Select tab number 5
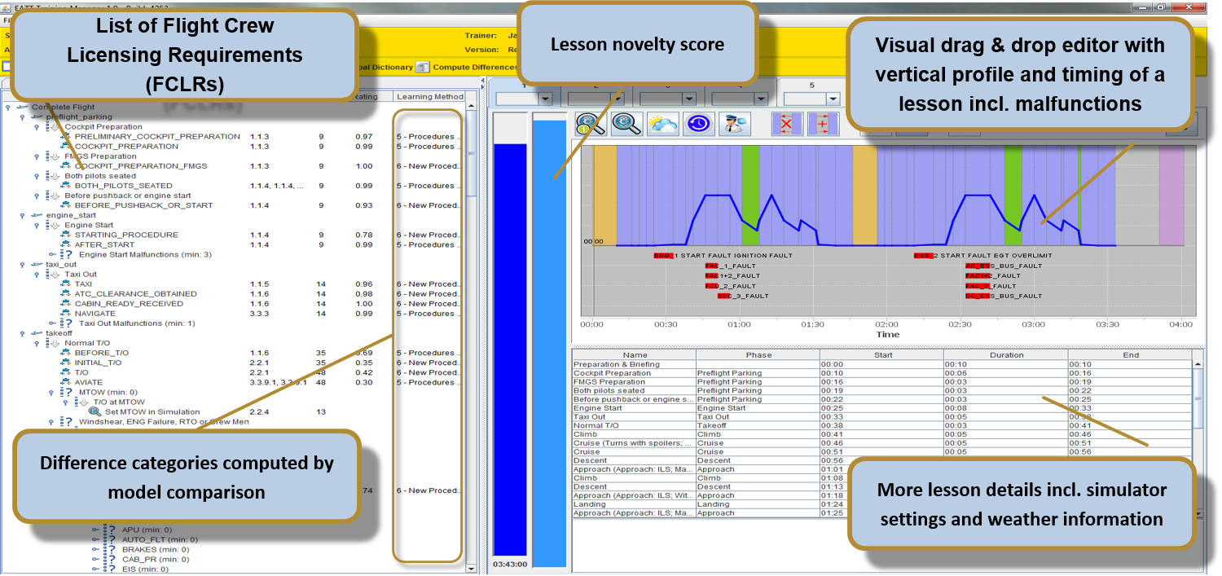The image size is (1222, 576). [811, 85]
